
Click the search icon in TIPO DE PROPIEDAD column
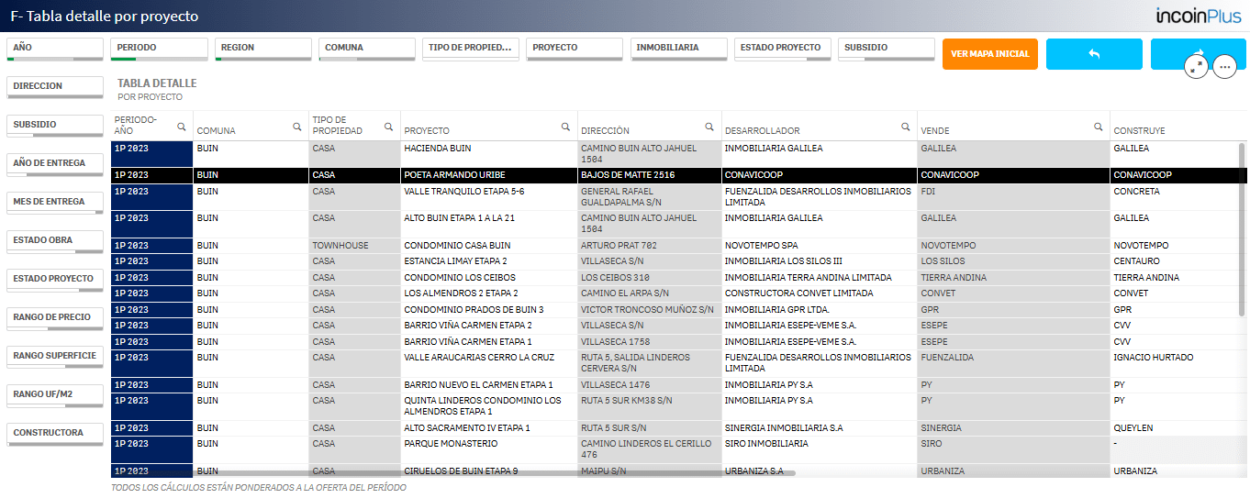[x=389, y=127]
